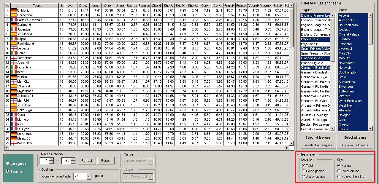Sort table by Teams column header
Image resolution: width=379 pixels, height=184 pixels.
[x=37, y=6]
